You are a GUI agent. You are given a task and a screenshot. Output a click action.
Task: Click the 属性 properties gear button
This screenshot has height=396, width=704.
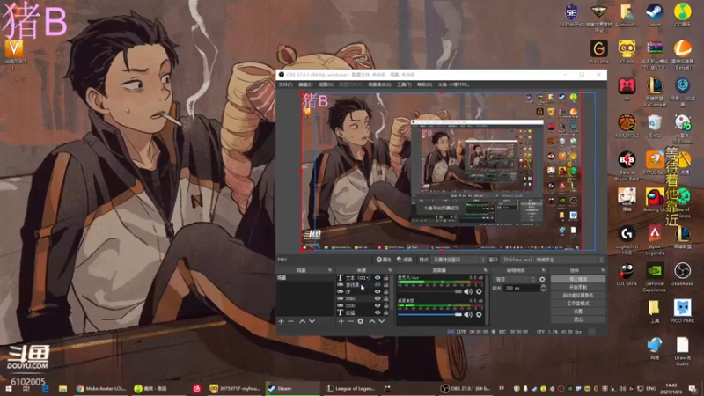click(384, 260)
